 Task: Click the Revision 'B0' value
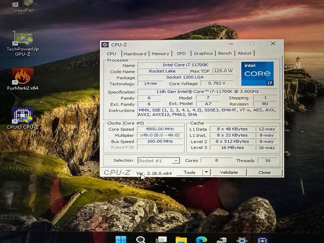(x=265, y=104)
